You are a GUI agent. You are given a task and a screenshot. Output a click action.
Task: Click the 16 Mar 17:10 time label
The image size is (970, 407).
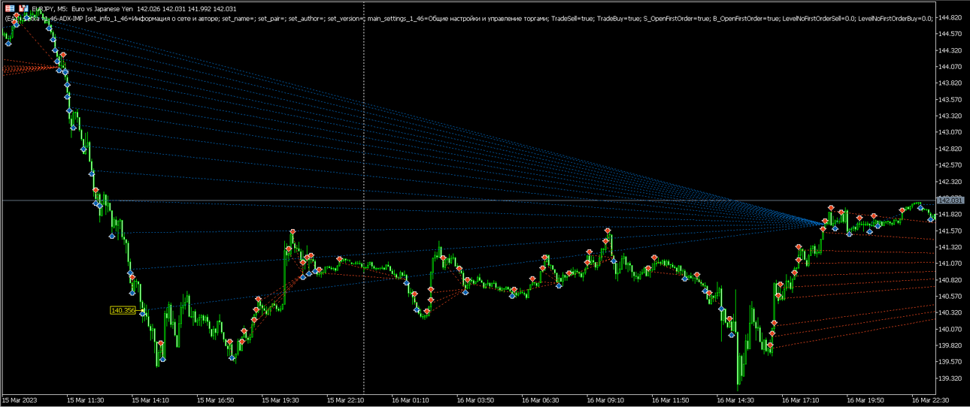tap(801, 400)
